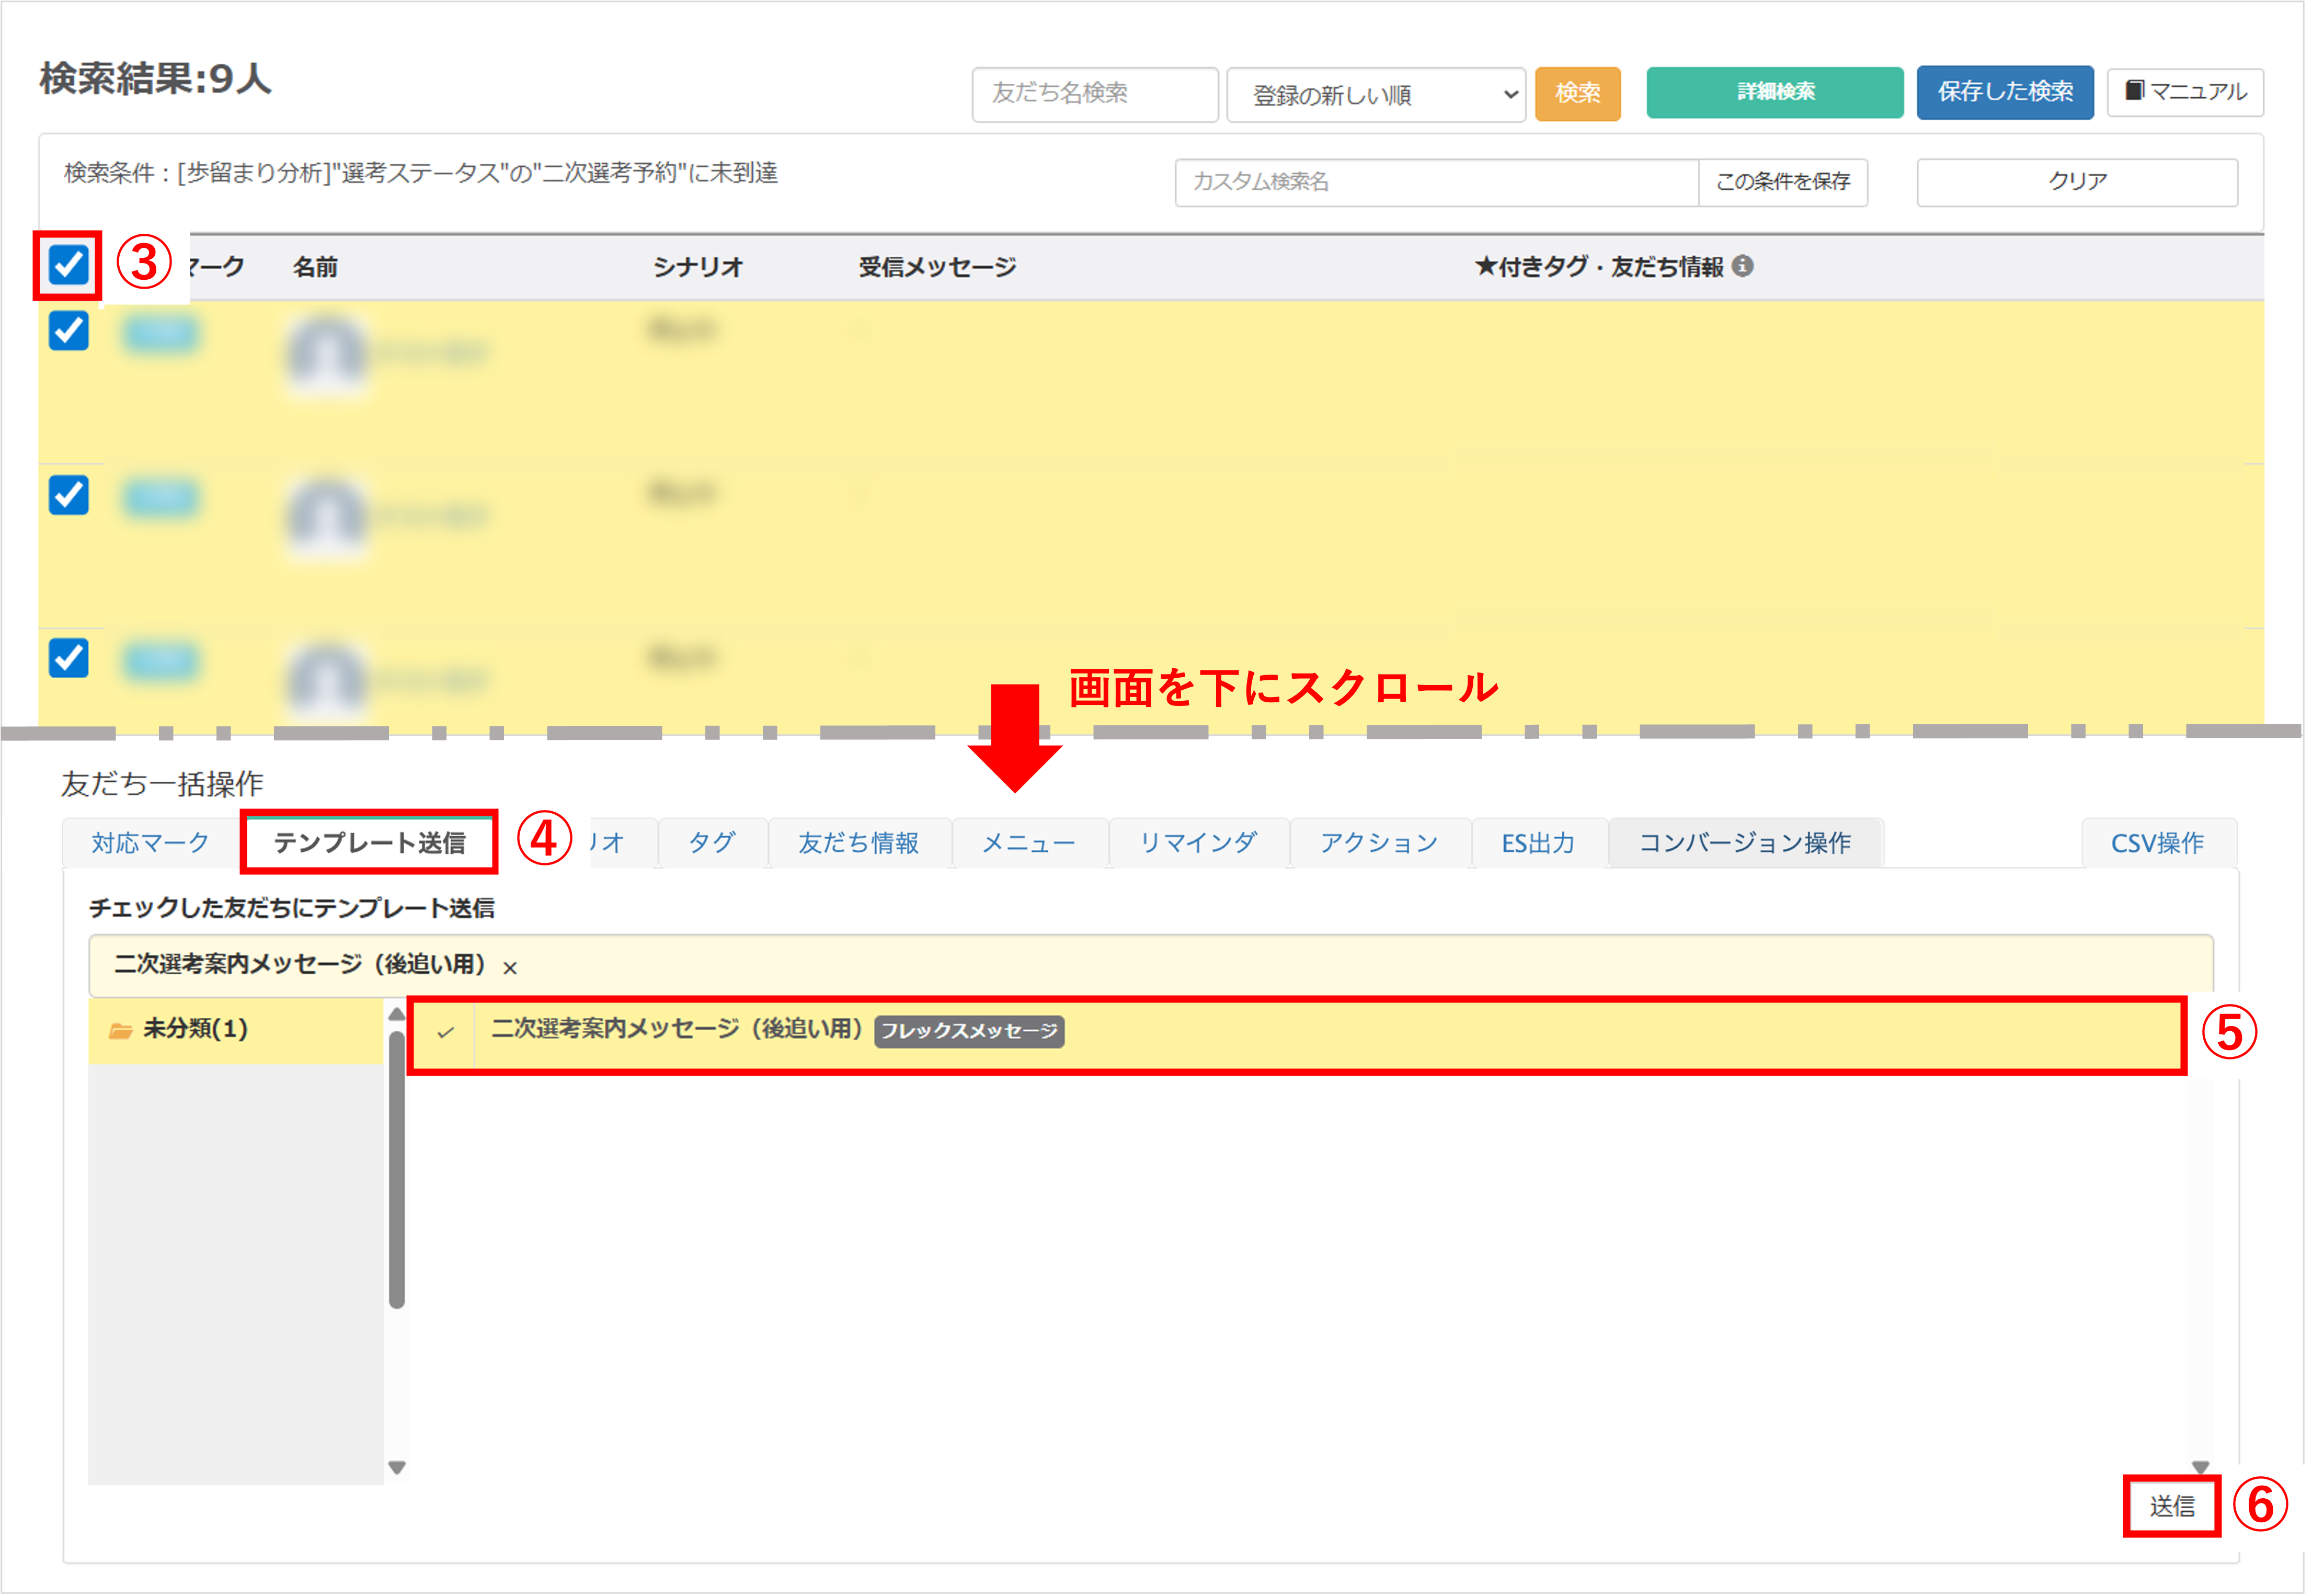Click first friend's avatar thumbnail

pyautogui.click(x=326, y=353)
